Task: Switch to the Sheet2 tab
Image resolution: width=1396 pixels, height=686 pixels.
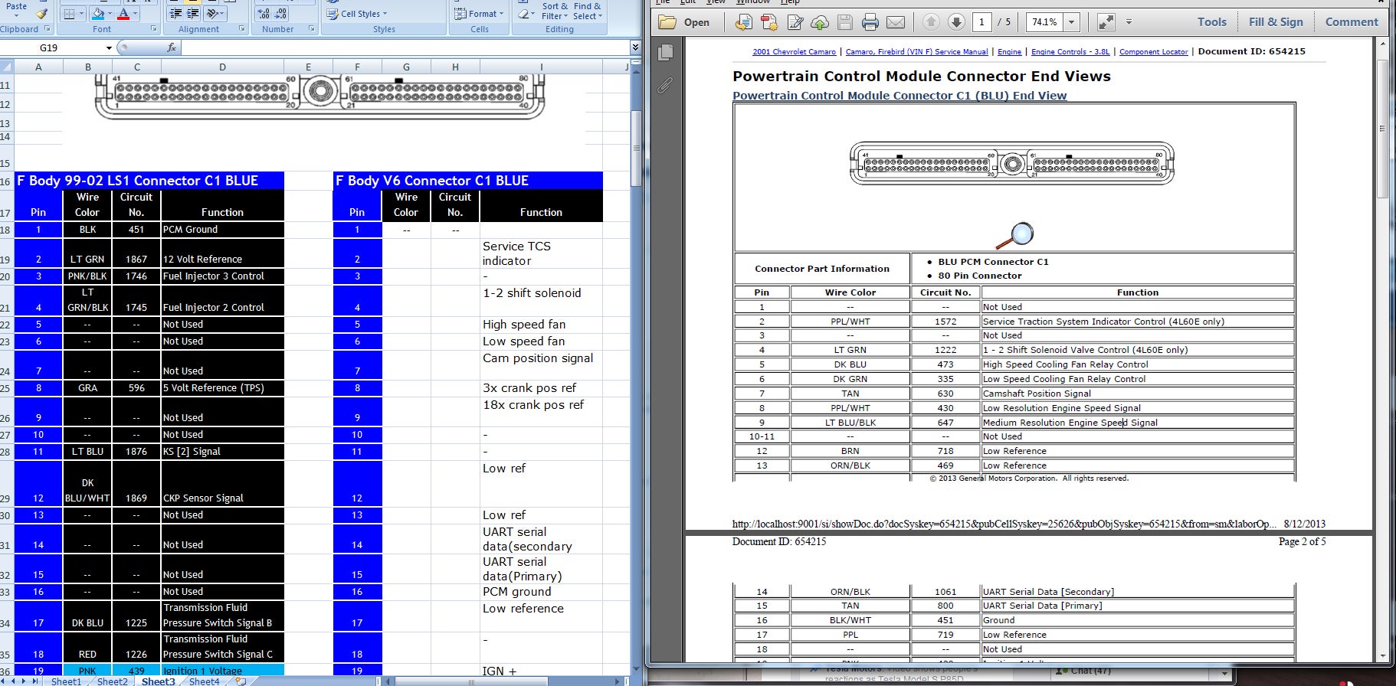Action: point(112,681)
